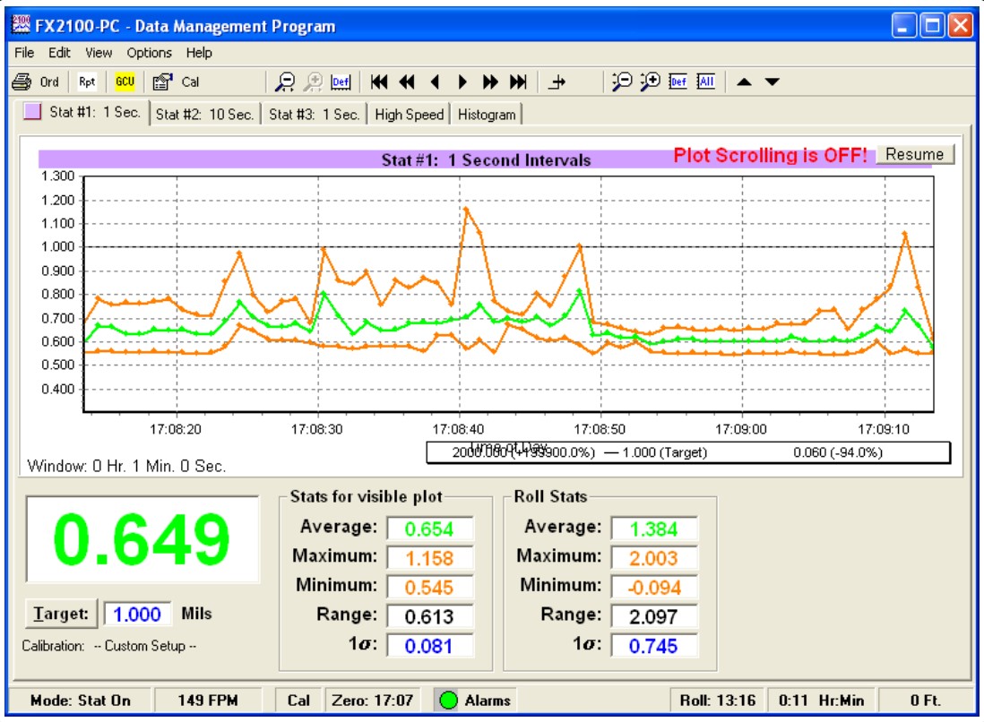This screenshot has width=984, height=722.
Task: Click the Target button
Action: click(x=61, y=614)
